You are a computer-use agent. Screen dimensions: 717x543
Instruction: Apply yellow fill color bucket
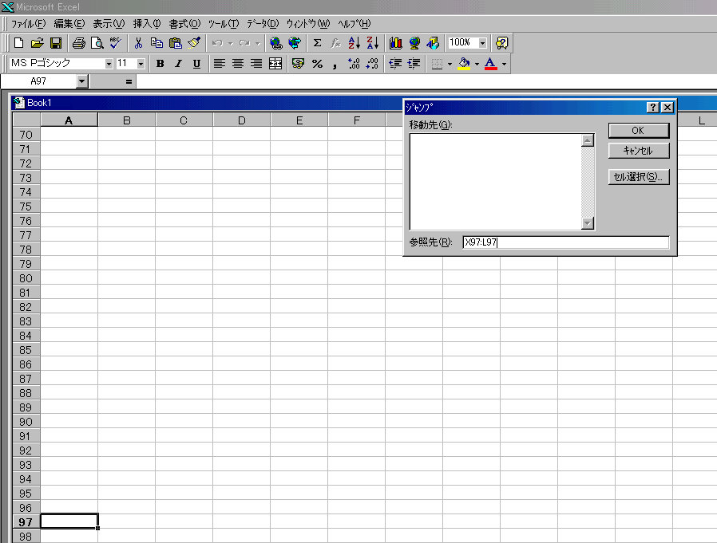[464, 64]
